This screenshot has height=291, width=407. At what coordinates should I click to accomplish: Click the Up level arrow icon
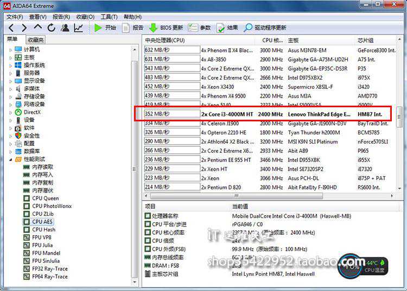37,27
